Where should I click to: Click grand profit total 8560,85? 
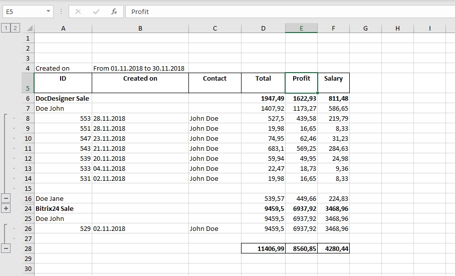(301, 248)
